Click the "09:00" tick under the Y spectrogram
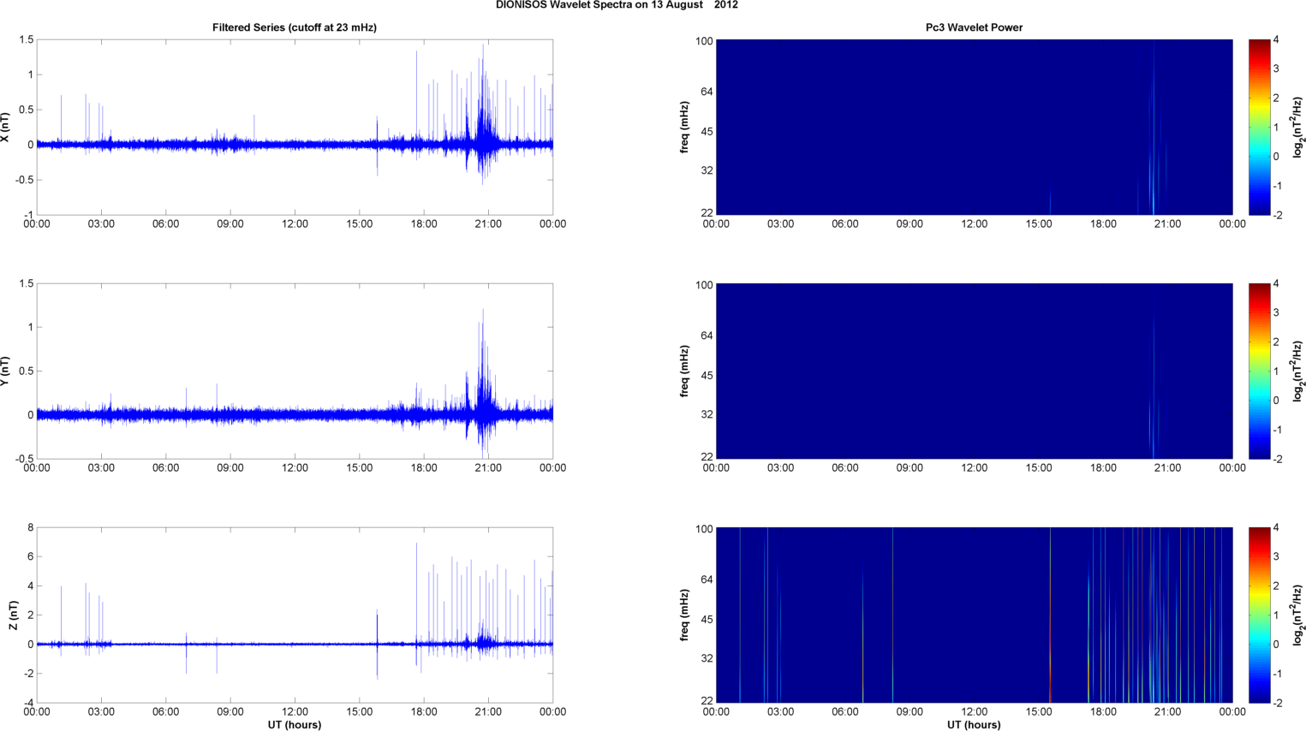Image resolution: width=1306 pixels, height=731 pixels. (909, 468)
